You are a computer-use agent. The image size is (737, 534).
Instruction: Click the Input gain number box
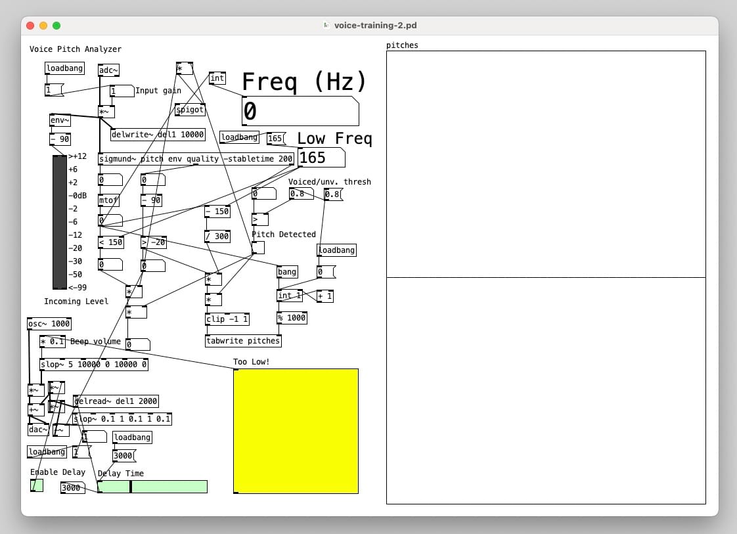[x=121, y=91]
